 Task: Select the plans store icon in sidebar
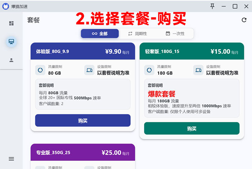coord(11,42)
